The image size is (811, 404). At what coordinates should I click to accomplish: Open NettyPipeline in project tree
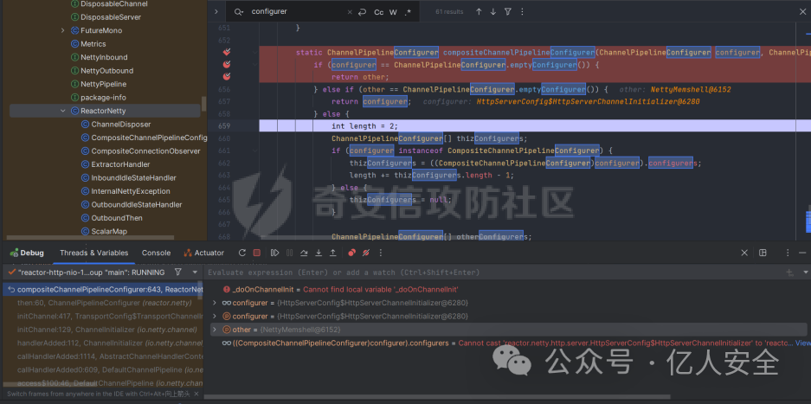pyautogui.click(x=103, y=84)
